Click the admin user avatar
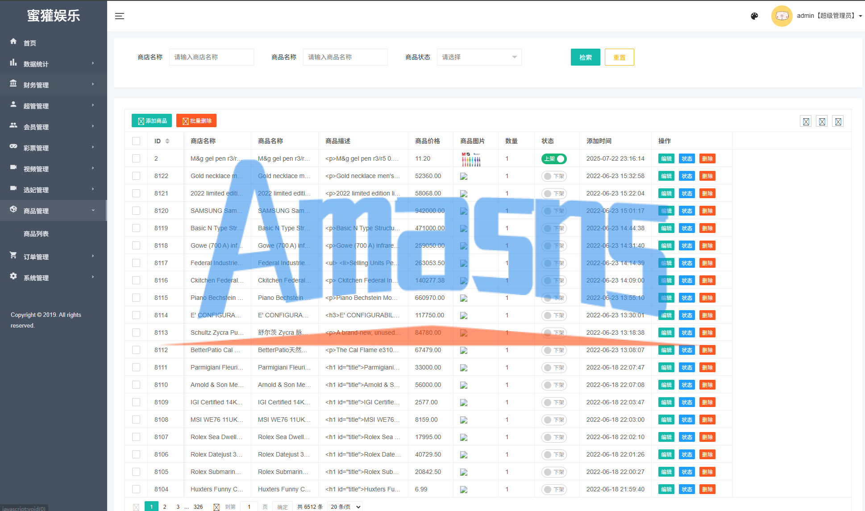The image size is (865, 511). [782, 16]
